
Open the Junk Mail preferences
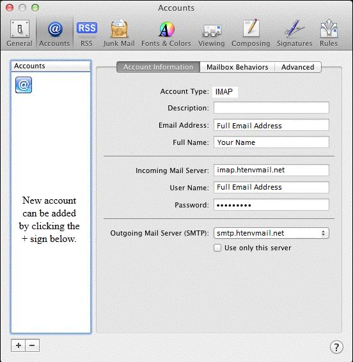119,33
